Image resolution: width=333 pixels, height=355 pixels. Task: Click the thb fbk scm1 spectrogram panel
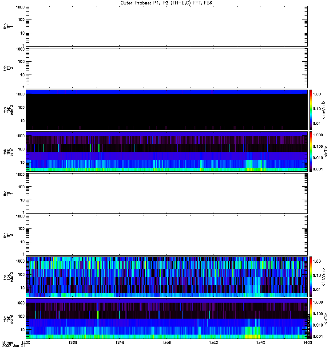click(166, 151)
